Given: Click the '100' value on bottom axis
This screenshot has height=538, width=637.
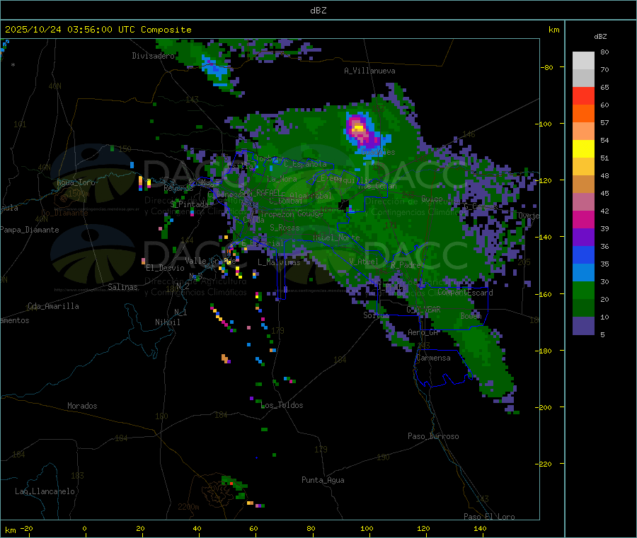Looking at the screenshot, I should point(367,528).
